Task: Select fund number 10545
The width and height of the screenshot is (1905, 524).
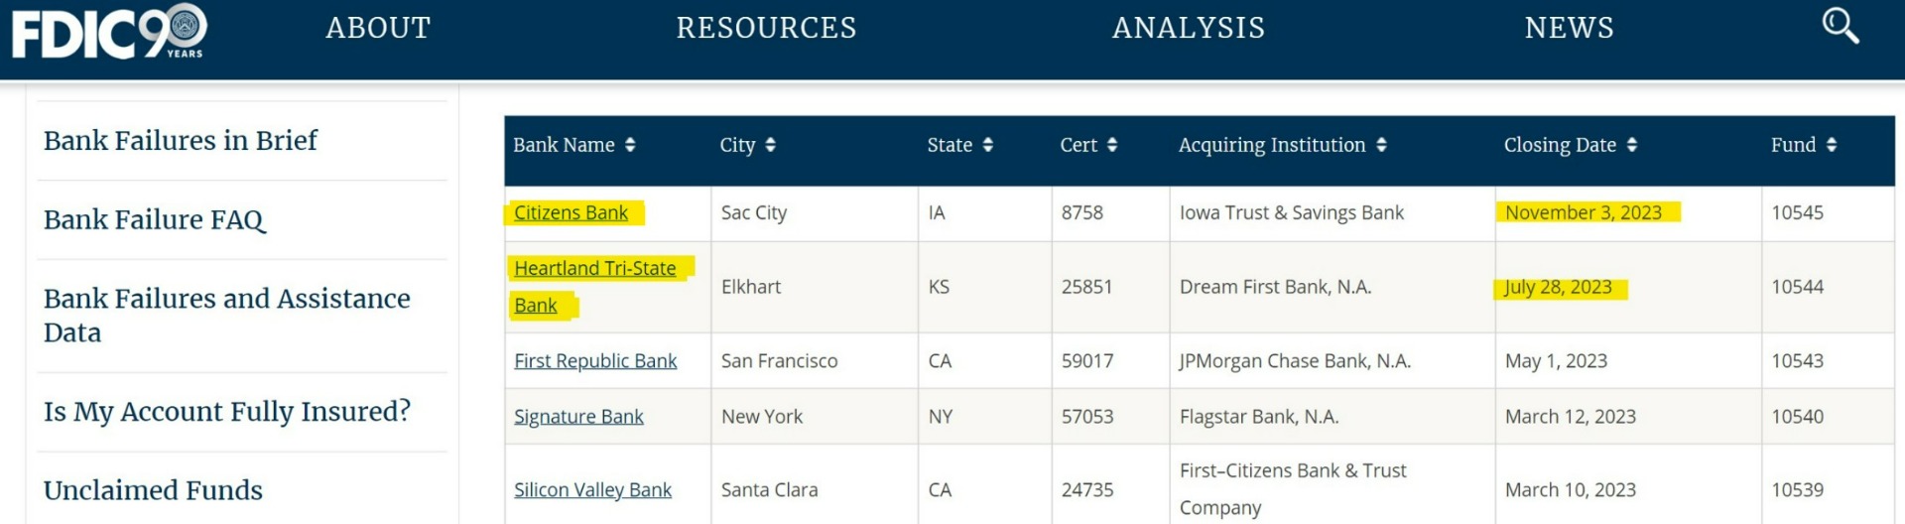Action: 1798,212
